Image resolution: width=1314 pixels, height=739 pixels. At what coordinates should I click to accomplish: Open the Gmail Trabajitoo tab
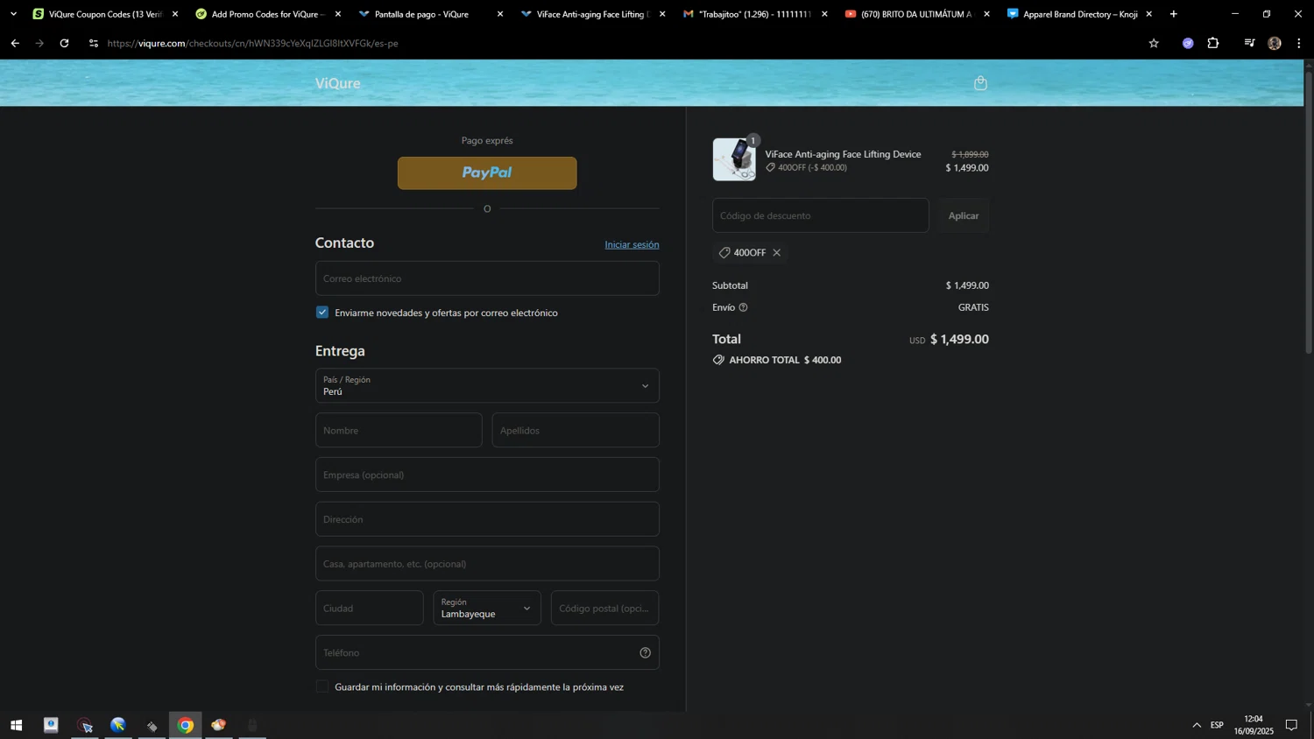[x=754, y=14]
